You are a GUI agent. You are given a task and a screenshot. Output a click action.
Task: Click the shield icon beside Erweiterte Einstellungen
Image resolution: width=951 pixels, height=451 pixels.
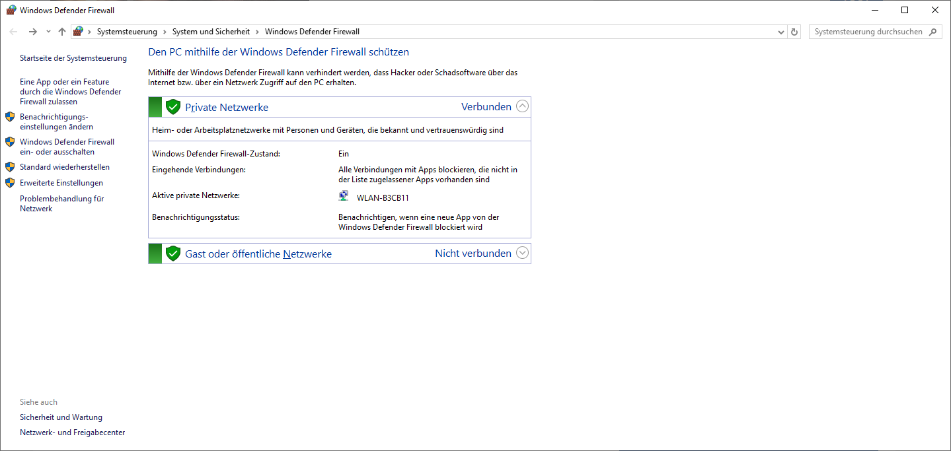pyautogui.click(x=10, y=183)
